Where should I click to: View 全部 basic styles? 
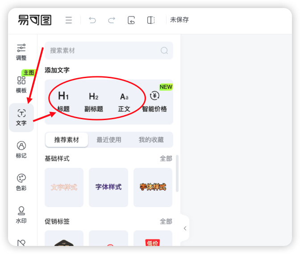pos(166,158)
